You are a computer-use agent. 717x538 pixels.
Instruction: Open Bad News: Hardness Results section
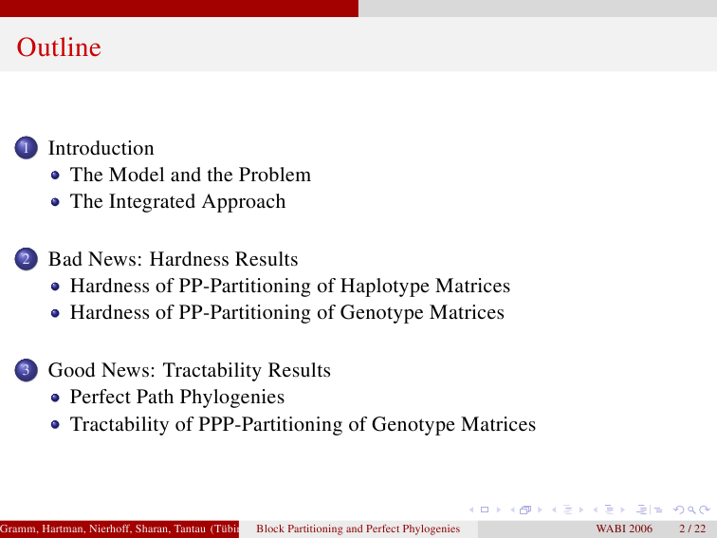[174, 259]
